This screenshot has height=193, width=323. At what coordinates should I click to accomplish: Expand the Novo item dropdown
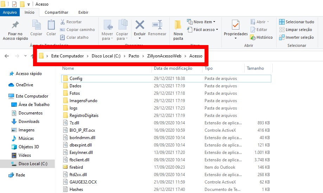click(201, 22)
